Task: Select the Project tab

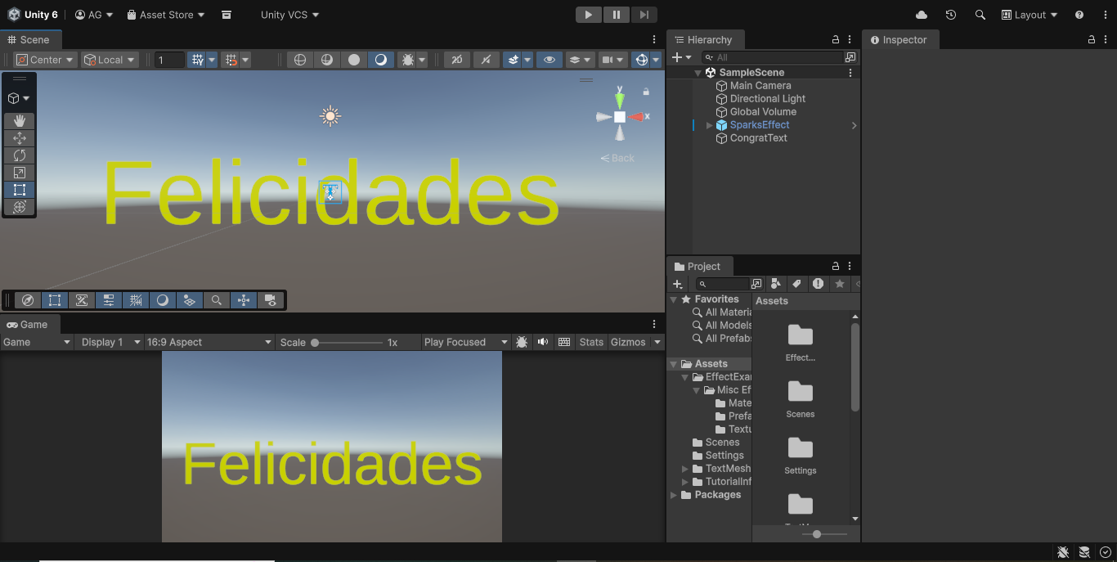Action: [699, 266]
